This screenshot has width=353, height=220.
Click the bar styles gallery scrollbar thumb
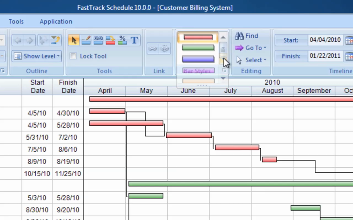(x=223, y=49)
